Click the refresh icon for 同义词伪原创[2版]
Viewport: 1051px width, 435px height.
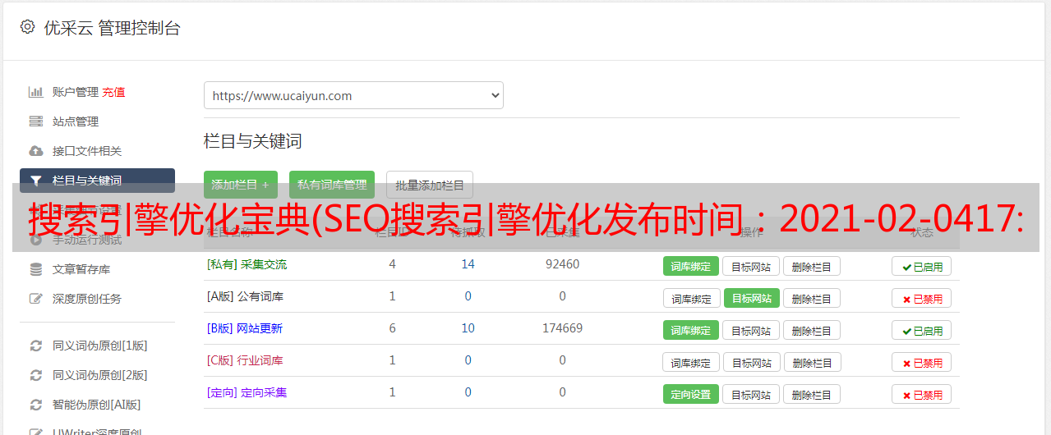36,375
